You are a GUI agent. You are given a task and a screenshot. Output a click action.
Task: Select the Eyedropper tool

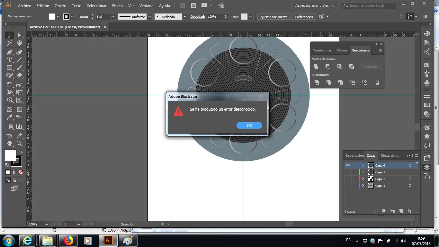tap(10, 117)
